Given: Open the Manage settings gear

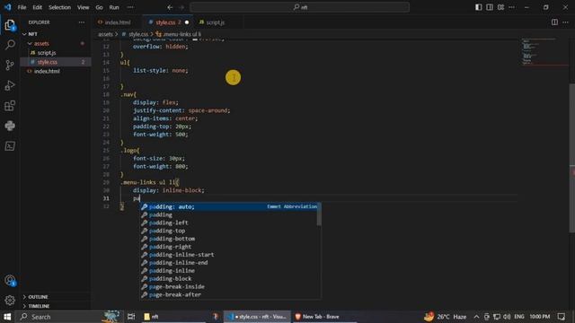Looking at the screenshot, I should point(10,301).
